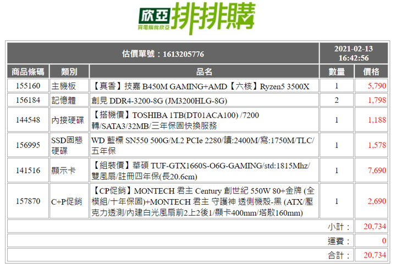
Task: Click the price 1,578
Action: (371, 145)
